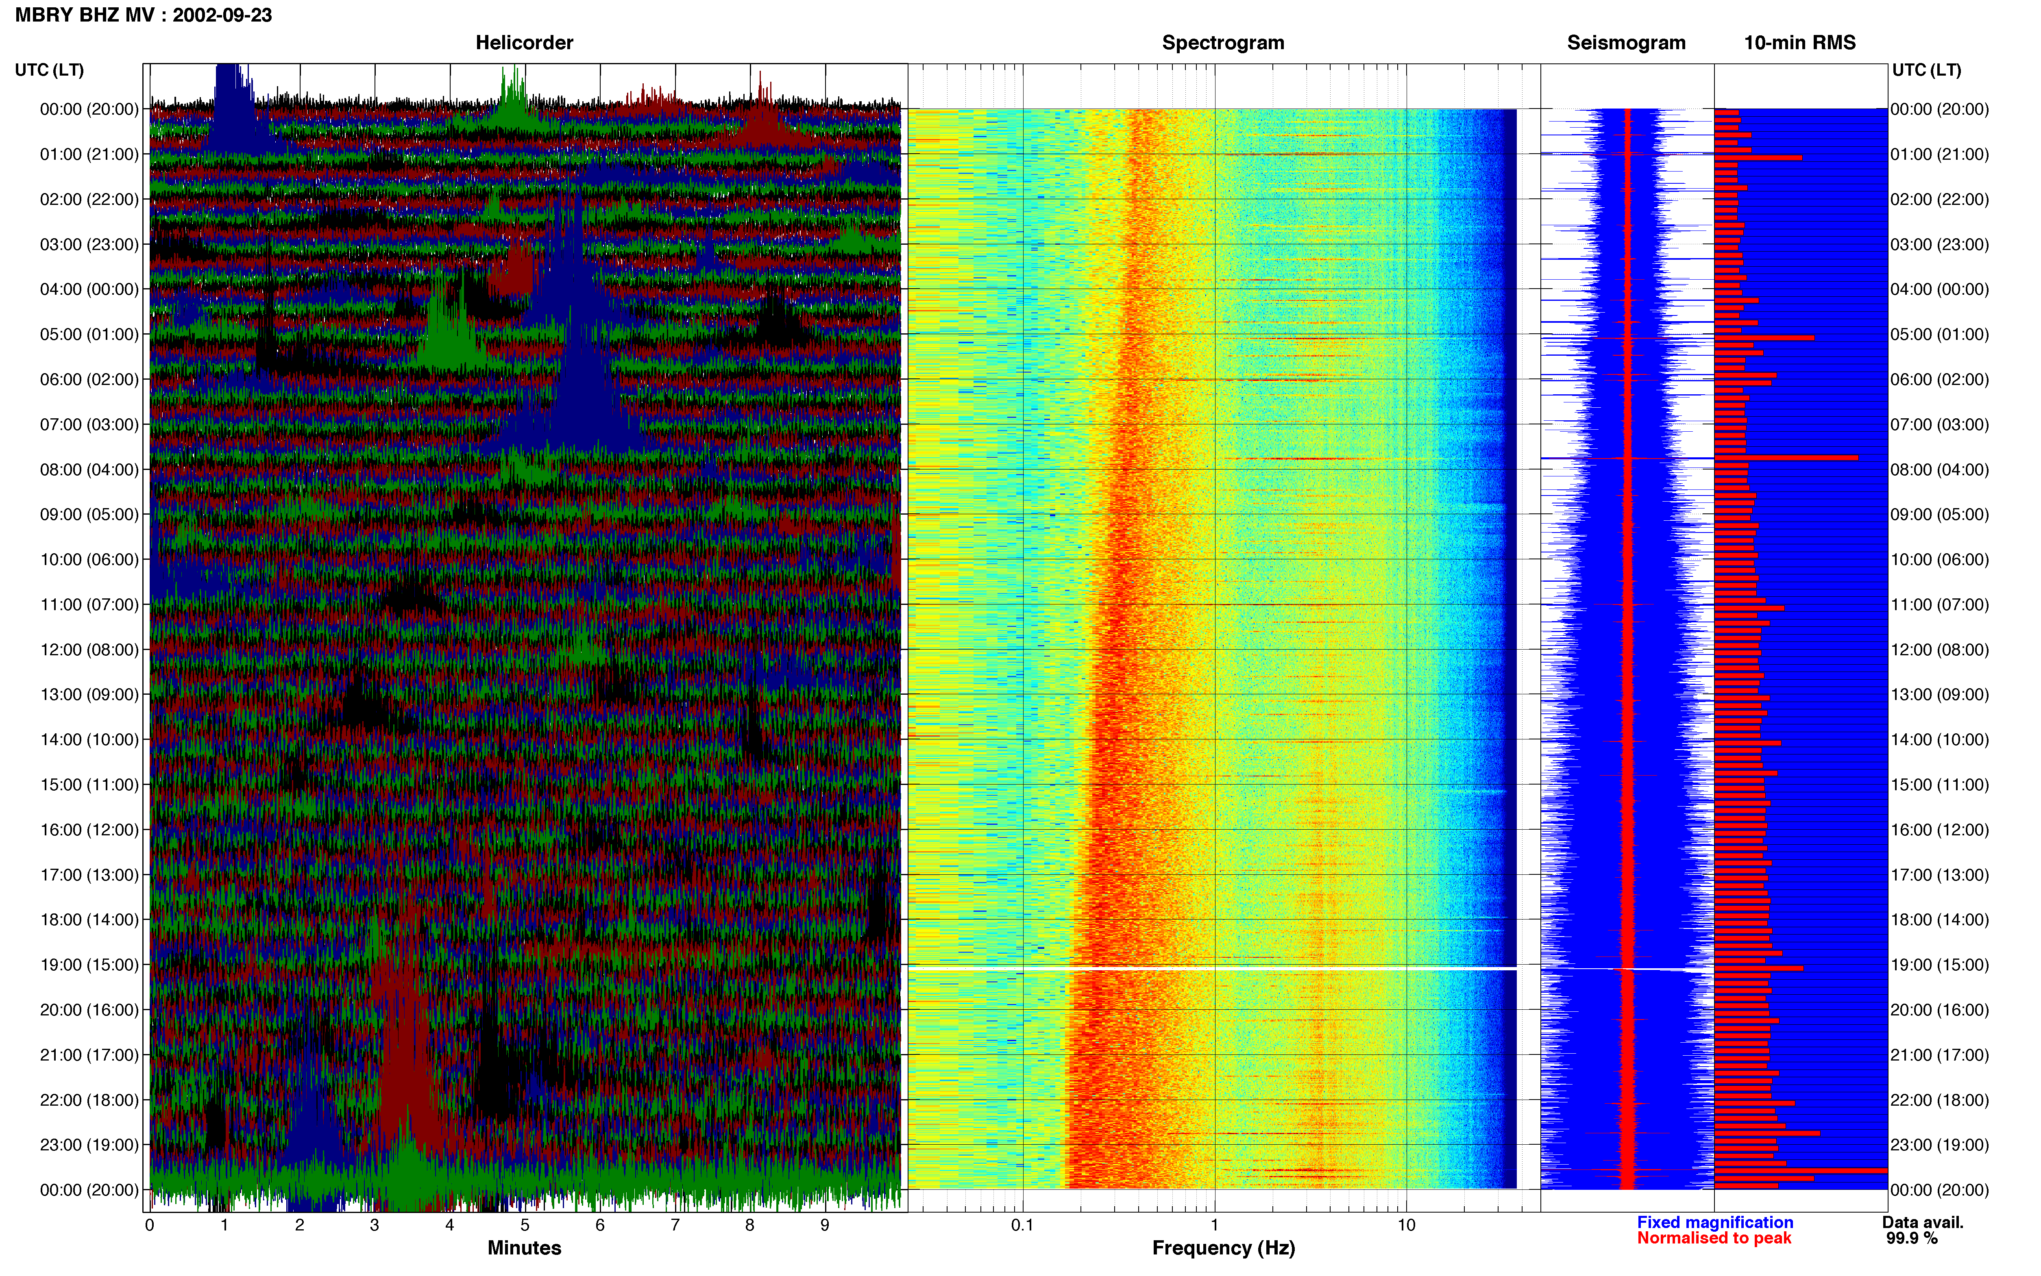
Task: Click the 'Minutes' axis label under the helicorder
Action: (524, 1248)
